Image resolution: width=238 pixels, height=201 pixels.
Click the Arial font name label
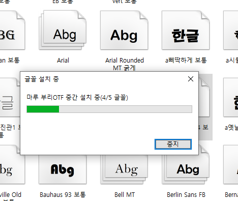click(63, 60)
